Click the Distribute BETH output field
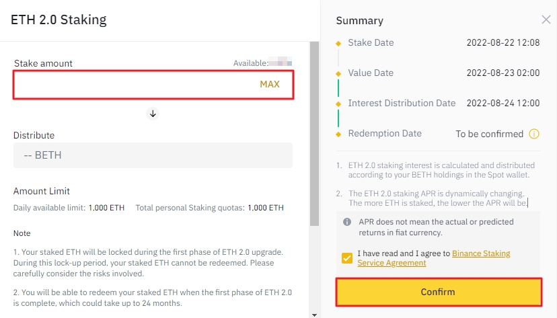 [x=153, y=155]
